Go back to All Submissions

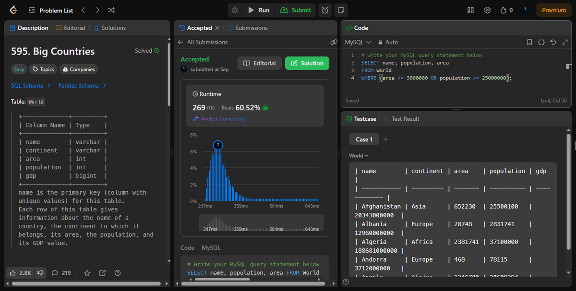[x=203, y=42]
